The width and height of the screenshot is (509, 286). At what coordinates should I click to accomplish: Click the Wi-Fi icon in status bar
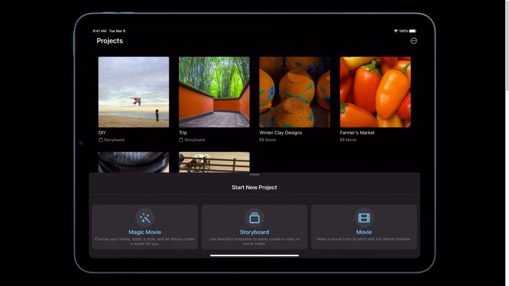(396, 31)
